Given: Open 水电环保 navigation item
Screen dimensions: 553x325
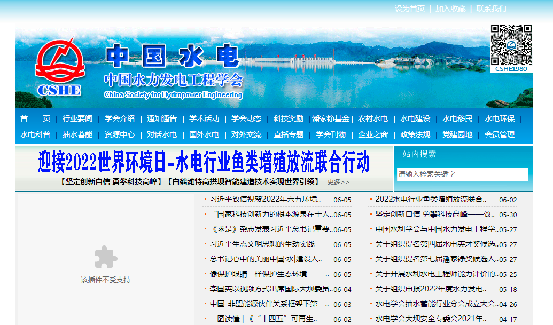Looking at the screenshot, I should (500, 118).
